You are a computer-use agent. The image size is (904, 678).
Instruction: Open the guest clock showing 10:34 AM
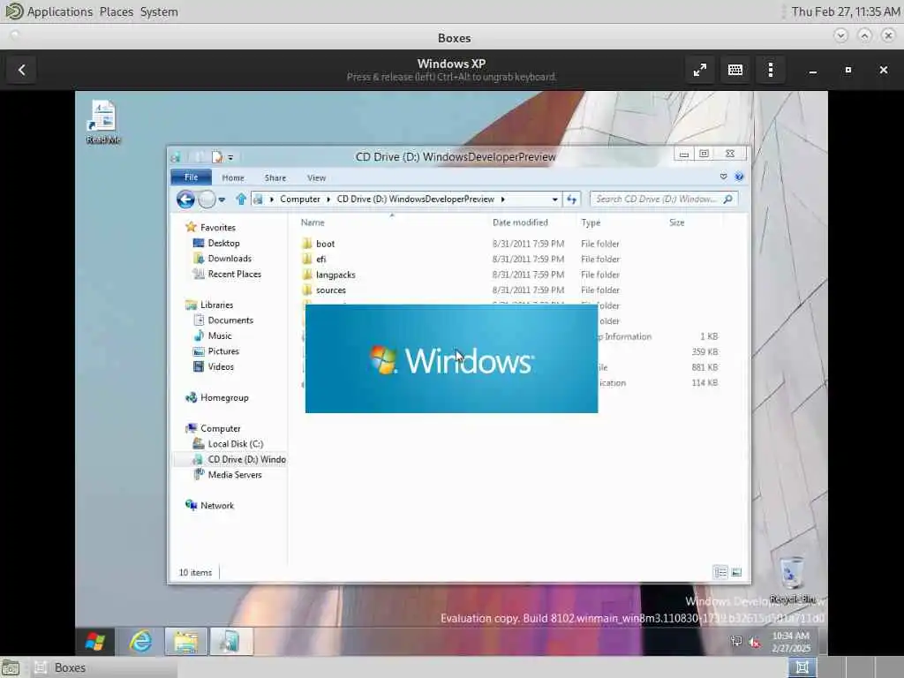tap(790, 642)
